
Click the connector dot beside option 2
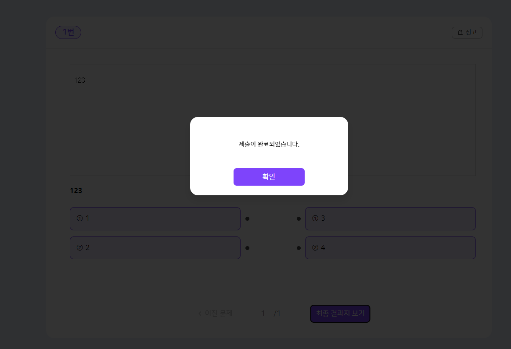(x=247, y=248)
